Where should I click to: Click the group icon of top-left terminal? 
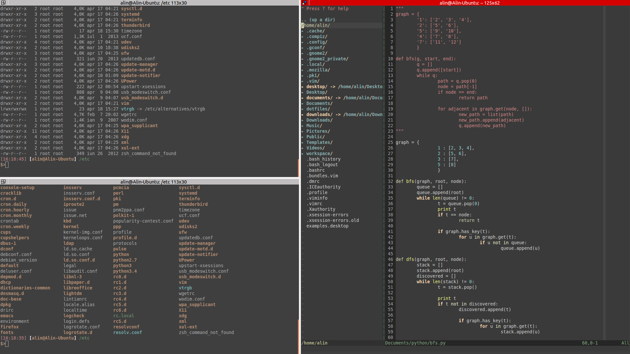[x=3, y=3]
